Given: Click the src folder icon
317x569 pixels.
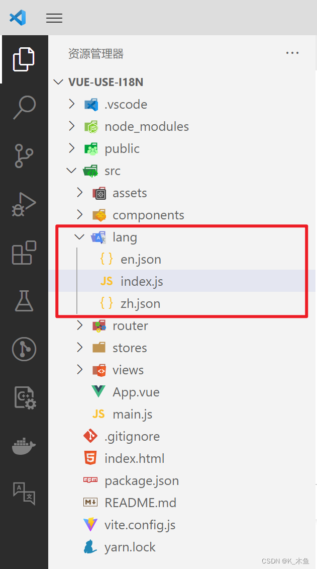Looking at the screenshot, I should [x=90, y=171].
